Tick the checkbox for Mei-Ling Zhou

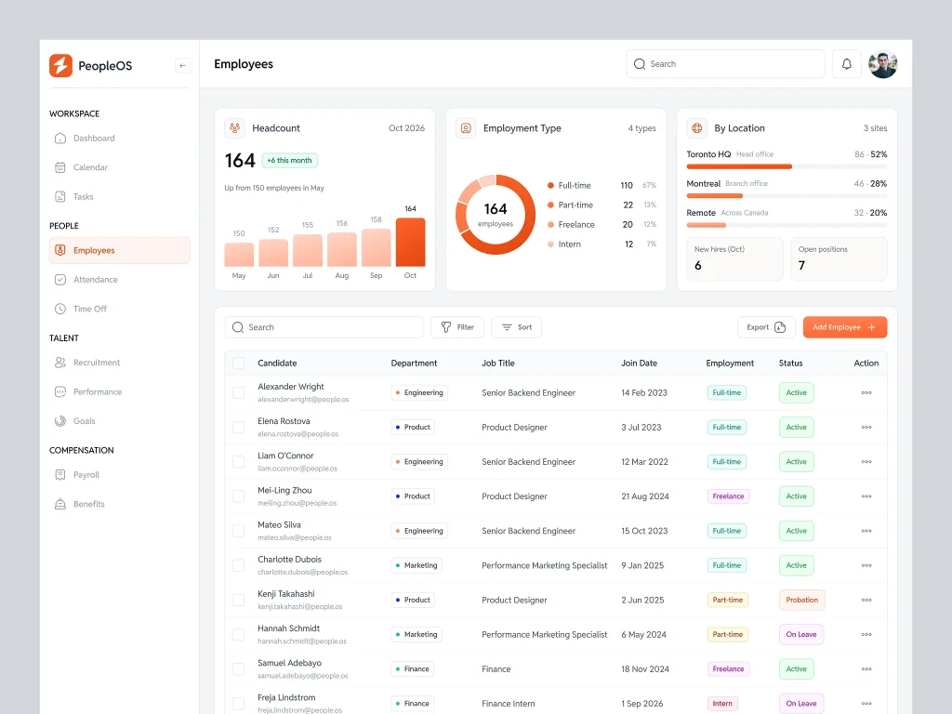click(239, 496)
